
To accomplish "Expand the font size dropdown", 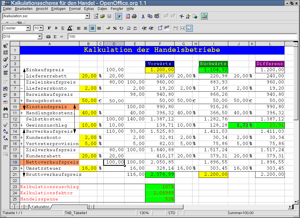I will point(41,28).
